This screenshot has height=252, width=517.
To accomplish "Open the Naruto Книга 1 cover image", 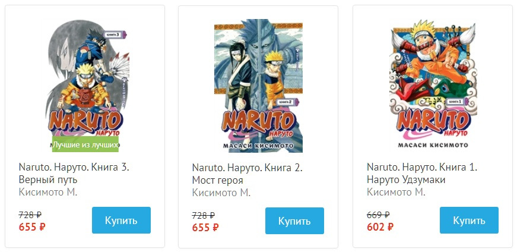I will coord(433,77).
